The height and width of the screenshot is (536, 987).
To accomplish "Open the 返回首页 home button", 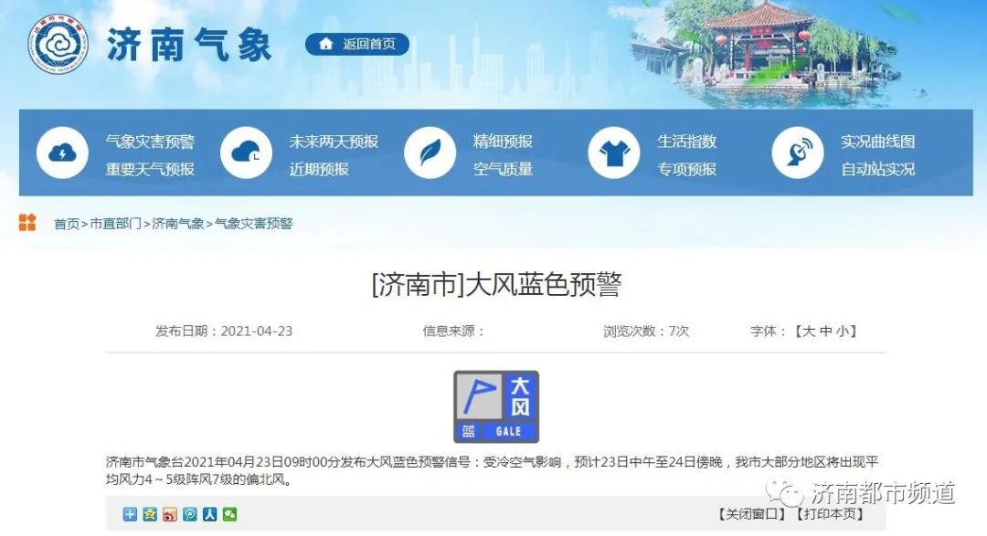I will [x=355, y=43].
